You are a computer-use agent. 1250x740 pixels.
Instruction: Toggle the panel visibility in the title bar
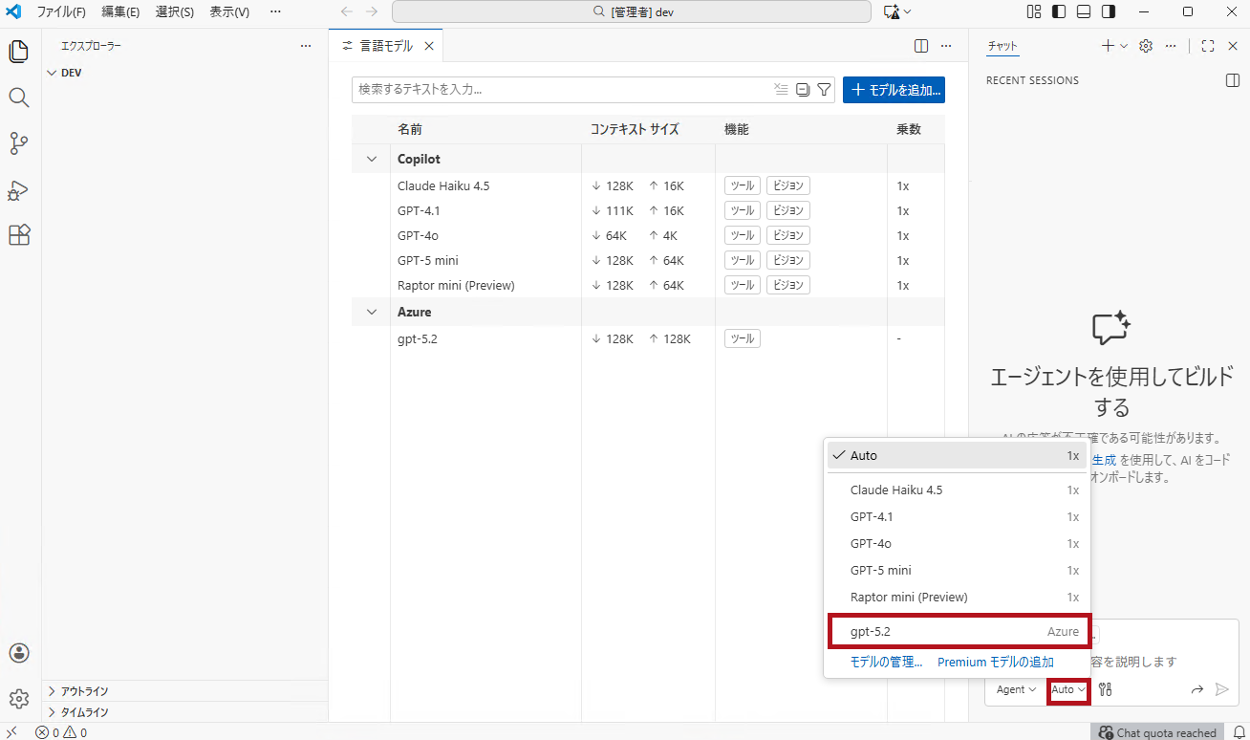(1083, 11)
